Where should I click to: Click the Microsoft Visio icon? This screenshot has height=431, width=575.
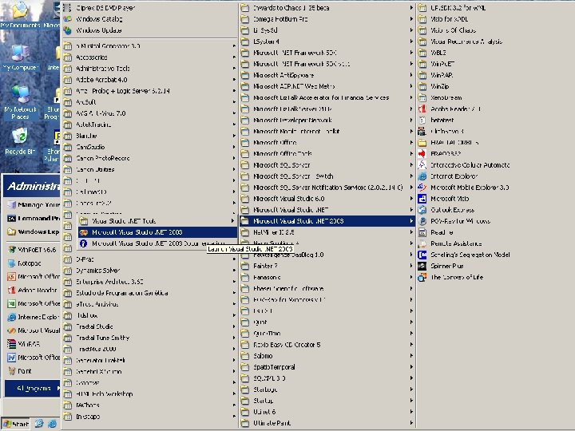(422, 199)
